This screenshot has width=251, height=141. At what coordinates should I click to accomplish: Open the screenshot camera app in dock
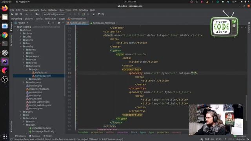coord(5,26)
